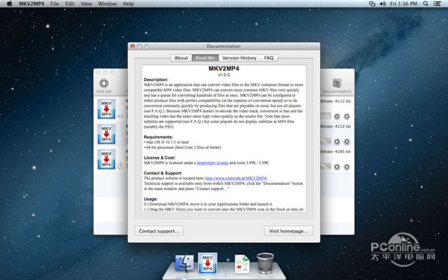Viewport: 448px width, 280px height.
Task: Open Notification Center in the menu bar
Action: [x=437, y=4]
